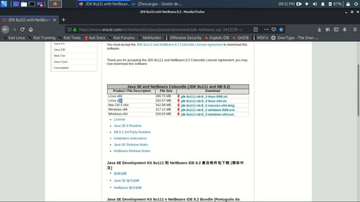The width and height of the screenshot is (360, 202).
Task: Open the Kali Docs bookmark
Action: pos(94,38)
